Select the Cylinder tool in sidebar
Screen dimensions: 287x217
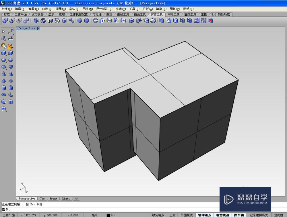click(3, 88)
